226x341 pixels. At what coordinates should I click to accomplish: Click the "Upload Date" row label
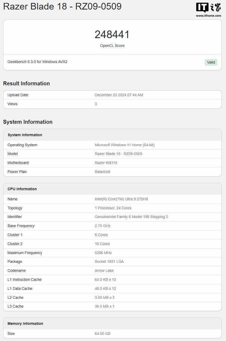18,95
